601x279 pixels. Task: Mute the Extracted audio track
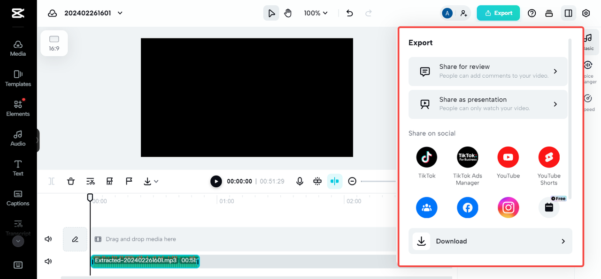click(48, 261)
